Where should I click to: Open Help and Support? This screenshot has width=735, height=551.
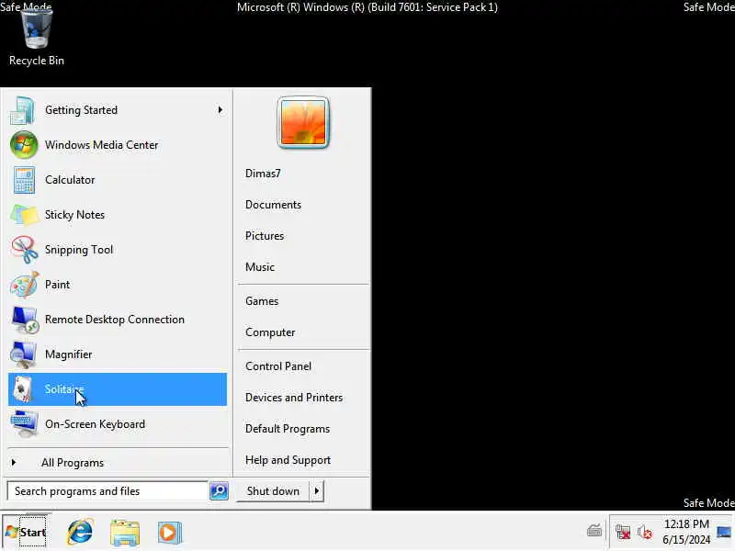tap(288, 460)
